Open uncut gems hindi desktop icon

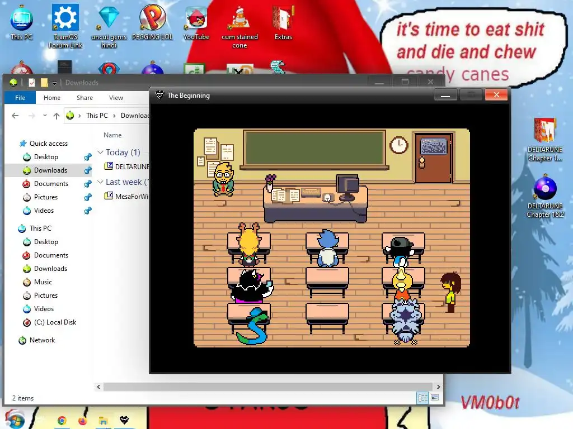(109, 26)
